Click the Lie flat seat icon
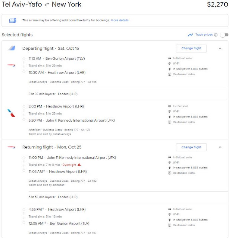 [169, 106]
